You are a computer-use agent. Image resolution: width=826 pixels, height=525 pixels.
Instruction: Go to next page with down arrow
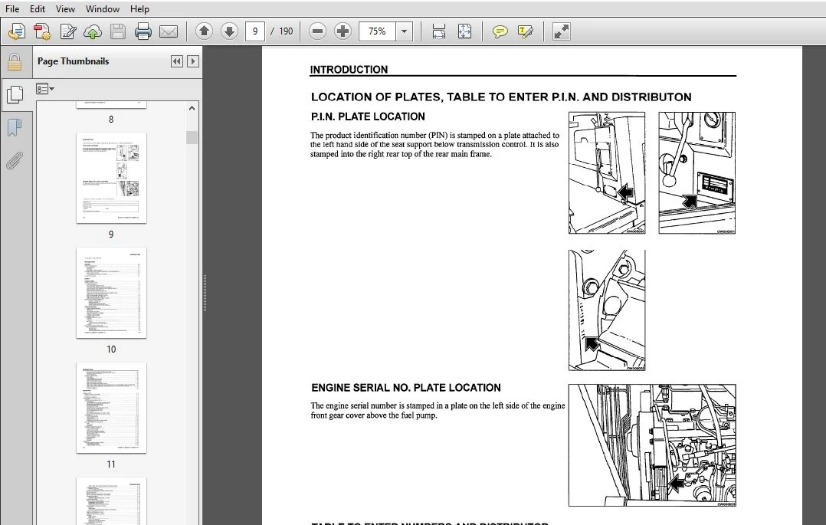pyautogui.click(x=229, y=31)
